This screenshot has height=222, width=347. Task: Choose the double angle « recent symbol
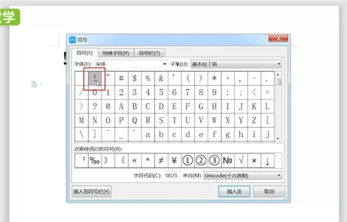135,161
